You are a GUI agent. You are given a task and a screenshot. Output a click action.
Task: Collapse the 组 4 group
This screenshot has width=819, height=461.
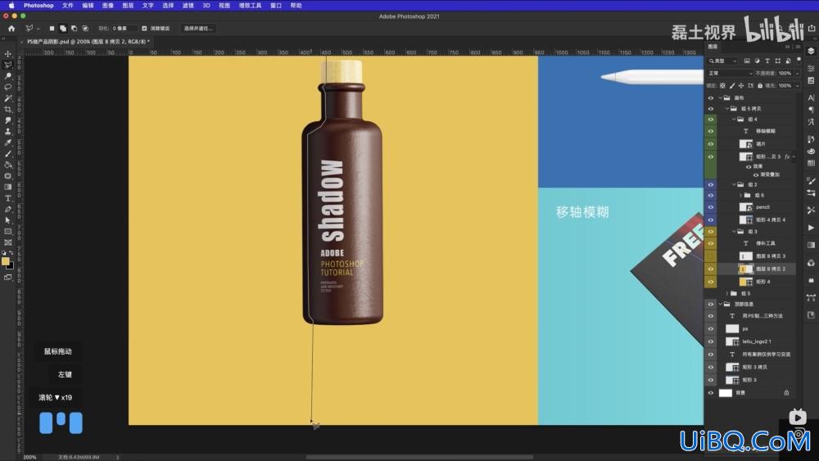click(x=734, y=119)
